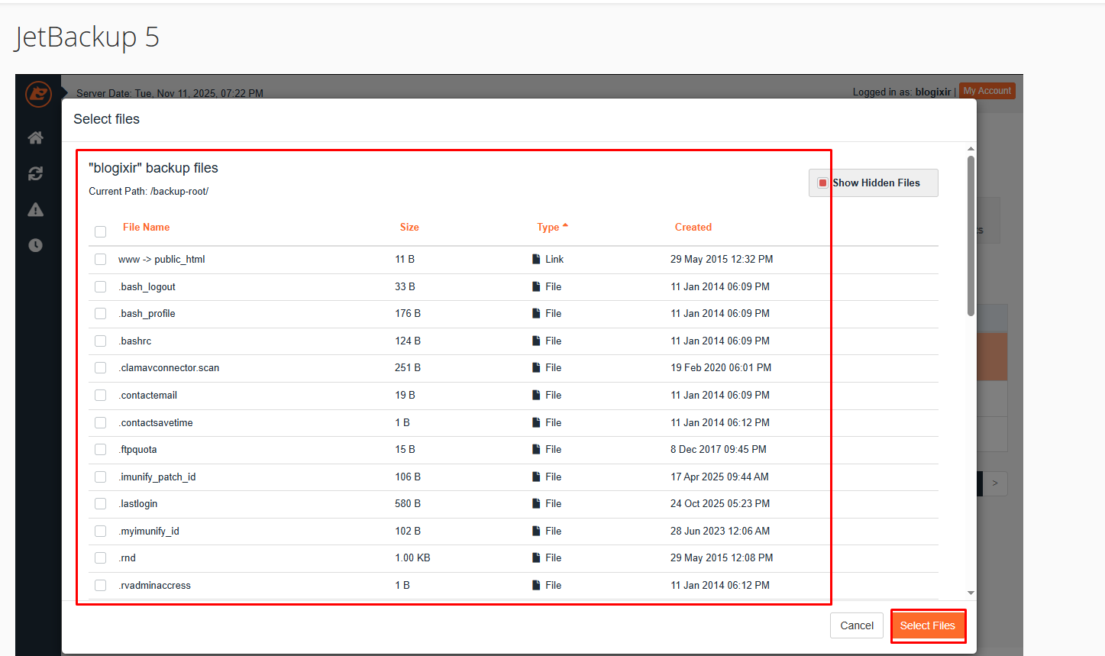The height and width of the screenshot is (656, 1105).
Task: Open the Restore and Download sidebar icon
Action: [x=35, y=173]
